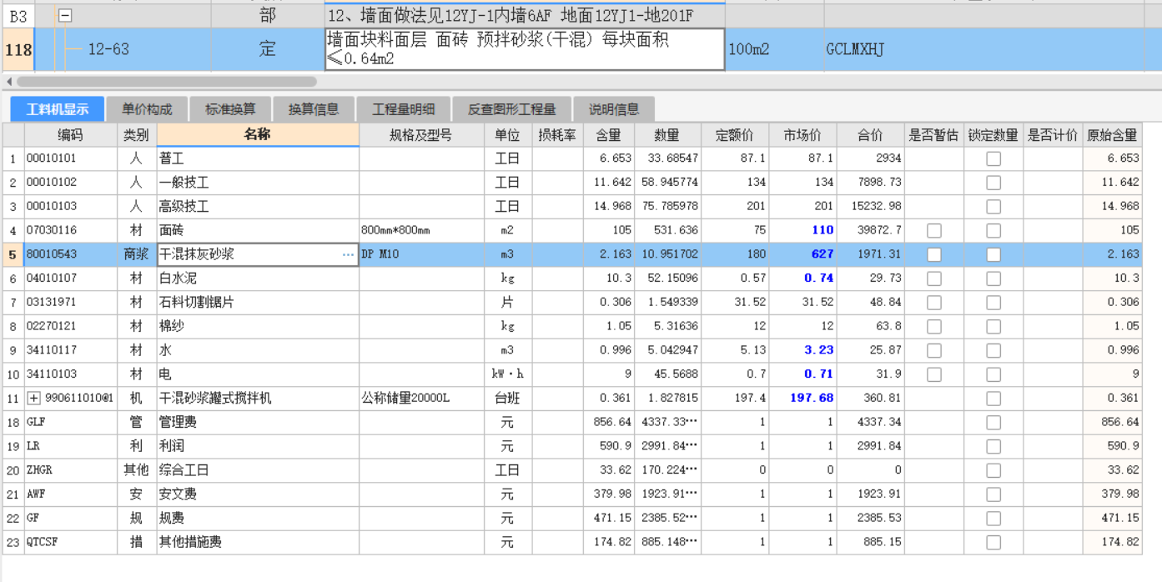Click the 市场价 column header
This screenshot has width=1162, height=582.
click(802, 135)
